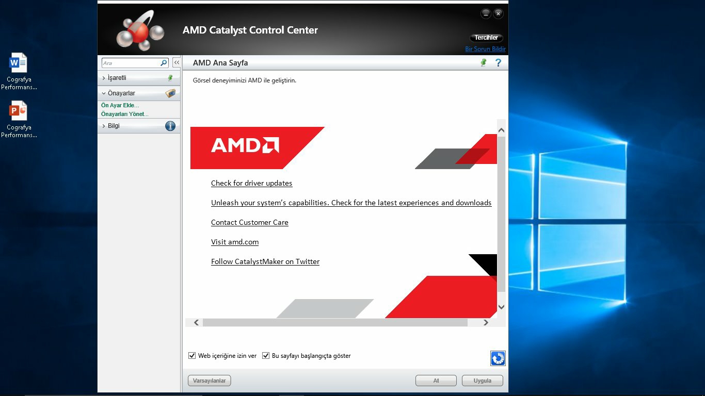Toggle 'Web içeriğine izin ver' checkbox
The height and width of the screenshot is (396, 705).
pyautogui.click(x=192, y=356)
